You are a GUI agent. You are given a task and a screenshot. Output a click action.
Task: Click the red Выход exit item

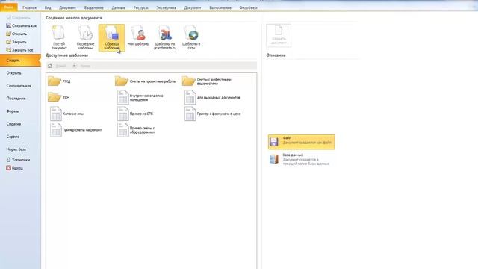click(15, 168)
